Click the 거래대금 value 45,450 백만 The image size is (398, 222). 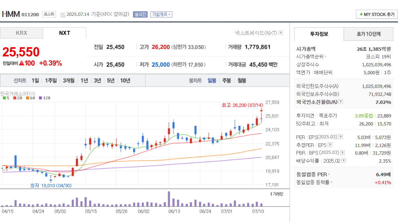click(x=263, y=65)
